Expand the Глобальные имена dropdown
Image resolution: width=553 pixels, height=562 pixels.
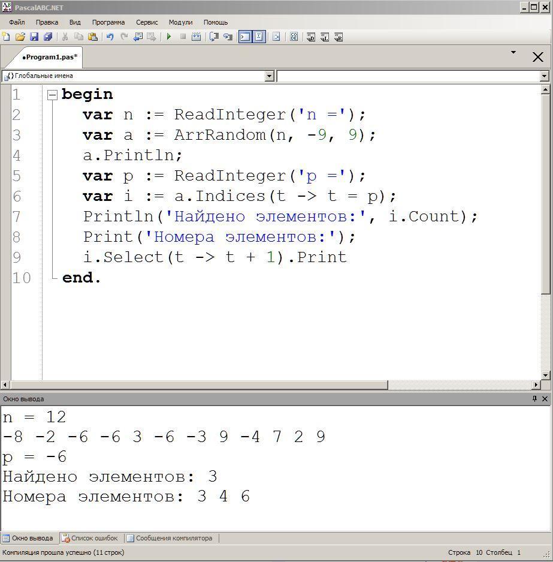[270, 76]
